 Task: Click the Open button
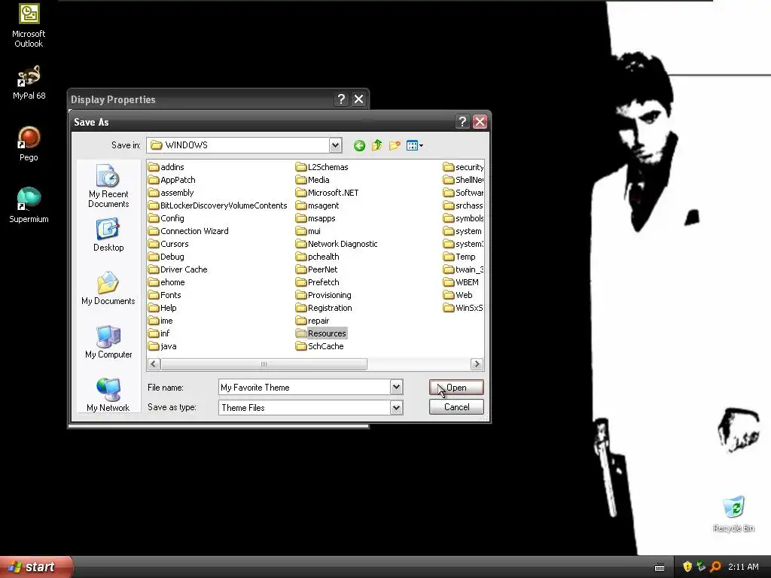point(456,388)
